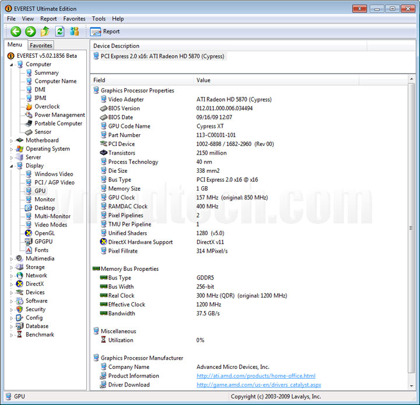
Task: Click the scroll up arrow in details list
Action: (x=411, y=79)
